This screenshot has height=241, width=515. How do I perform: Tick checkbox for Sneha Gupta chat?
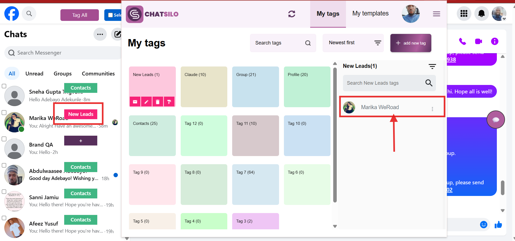coord(4,86)
